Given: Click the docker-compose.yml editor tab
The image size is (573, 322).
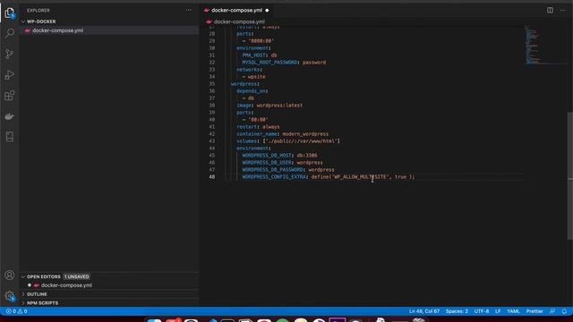Looking at the screenshot, I should tap(236, 11).
